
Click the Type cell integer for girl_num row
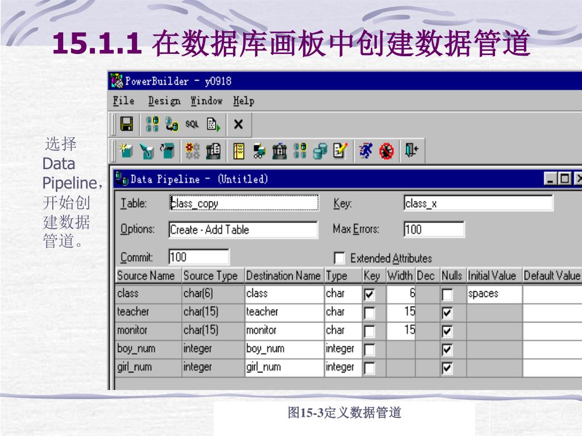click(x=343, y=368)
